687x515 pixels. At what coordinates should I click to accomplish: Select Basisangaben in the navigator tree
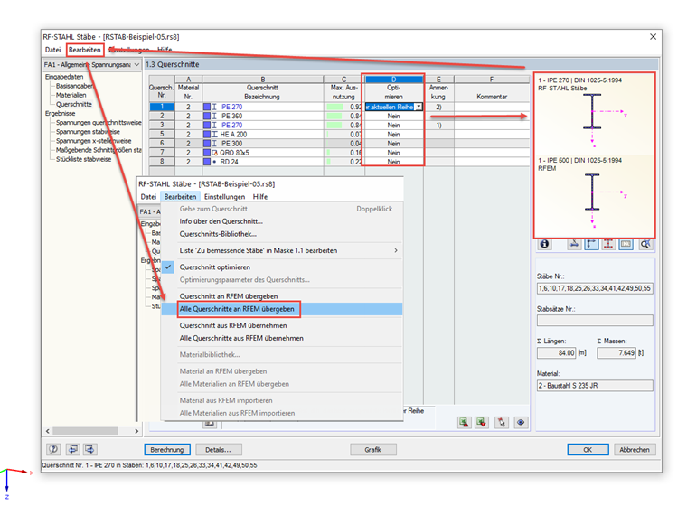coord(74,86)
